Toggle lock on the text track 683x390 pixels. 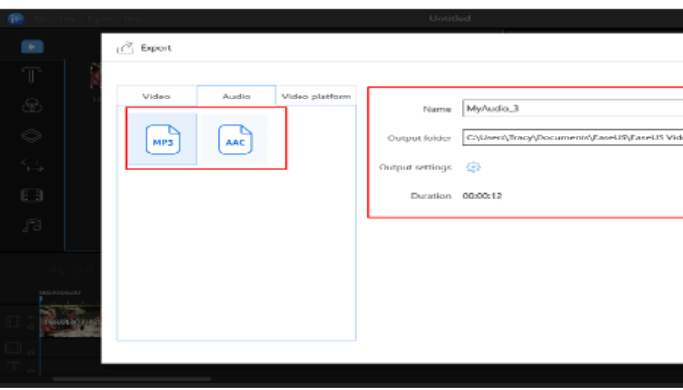point(31,370)
